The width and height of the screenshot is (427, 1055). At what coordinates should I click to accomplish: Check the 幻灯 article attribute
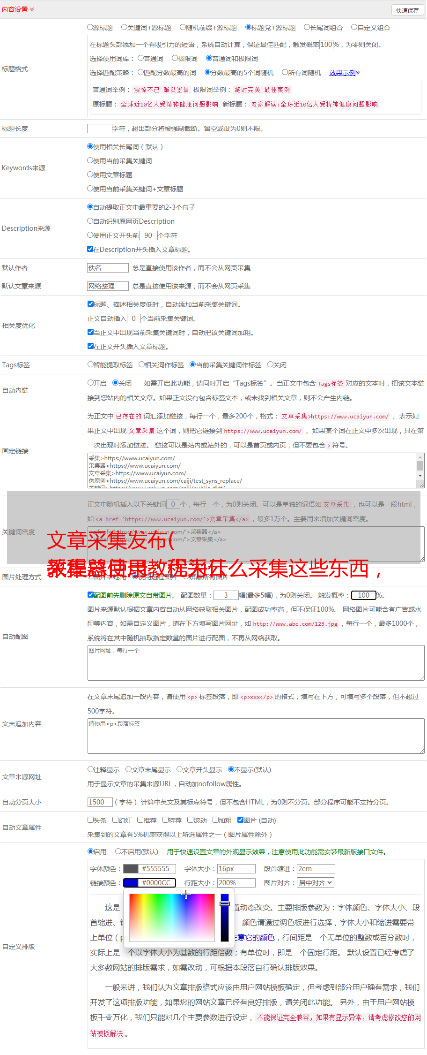pos(116,820)
